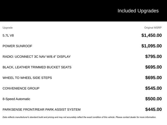Image resolution: width=167 pixels, height=125 pixels.
Task: Select the Uconnect 3C NAV radio upgrade
Action: 37,57
